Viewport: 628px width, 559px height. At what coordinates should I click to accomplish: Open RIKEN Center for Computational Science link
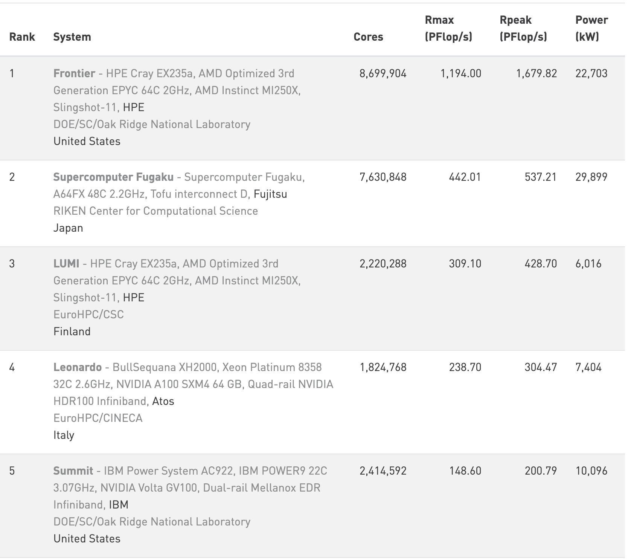(155, 211)
